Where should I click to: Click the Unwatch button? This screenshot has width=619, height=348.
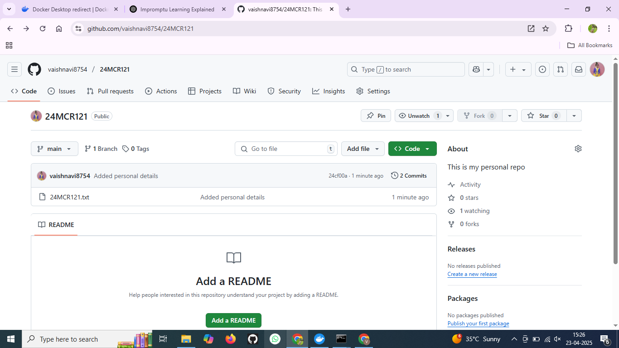[x=419, y=116]
